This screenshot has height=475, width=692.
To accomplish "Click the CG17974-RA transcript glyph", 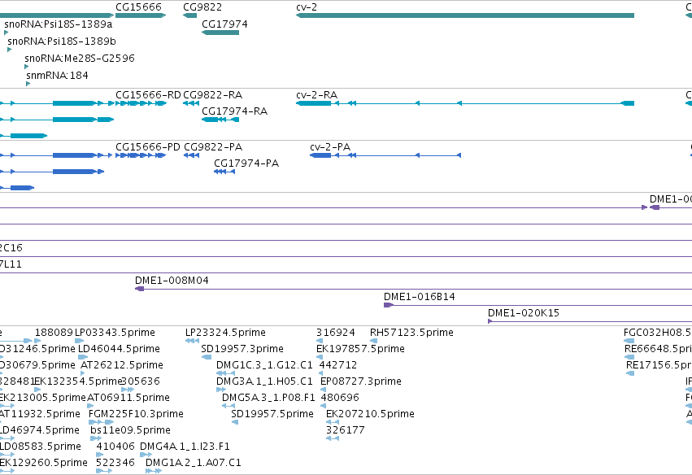I will (x=220, y=120).
